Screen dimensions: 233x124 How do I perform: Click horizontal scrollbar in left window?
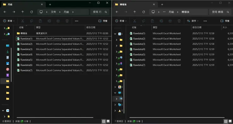[55, 118]
